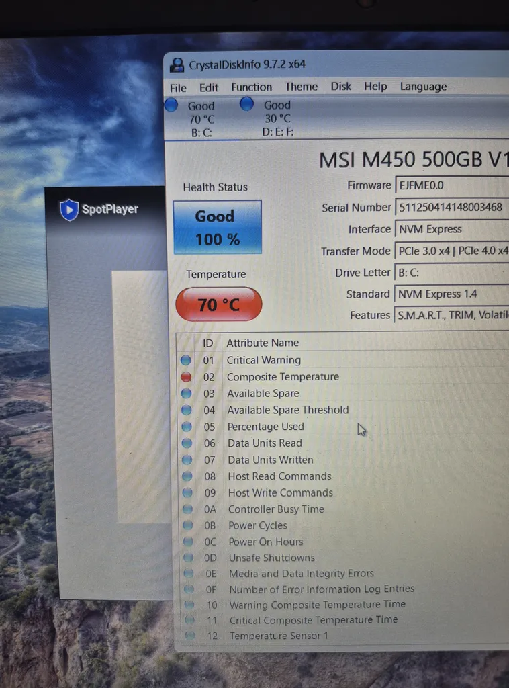This screenshot has width=509, height=688.
Task: Open the Disk menu
Action: [x=340, y=87]
